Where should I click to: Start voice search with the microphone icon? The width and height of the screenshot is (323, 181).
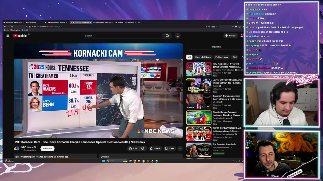pyautogui.click(x=177, y=36)
